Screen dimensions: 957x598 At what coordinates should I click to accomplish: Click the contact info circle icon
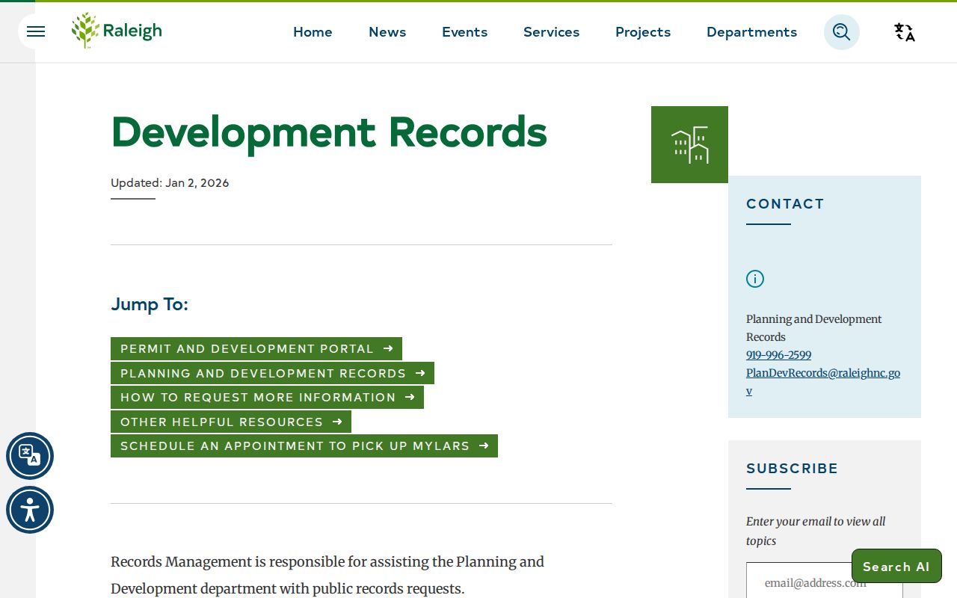755,279
